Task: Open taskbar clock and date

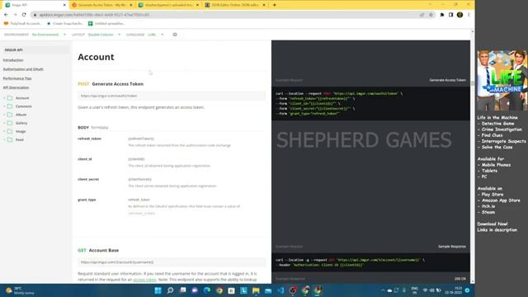Action: coord(454,290)
